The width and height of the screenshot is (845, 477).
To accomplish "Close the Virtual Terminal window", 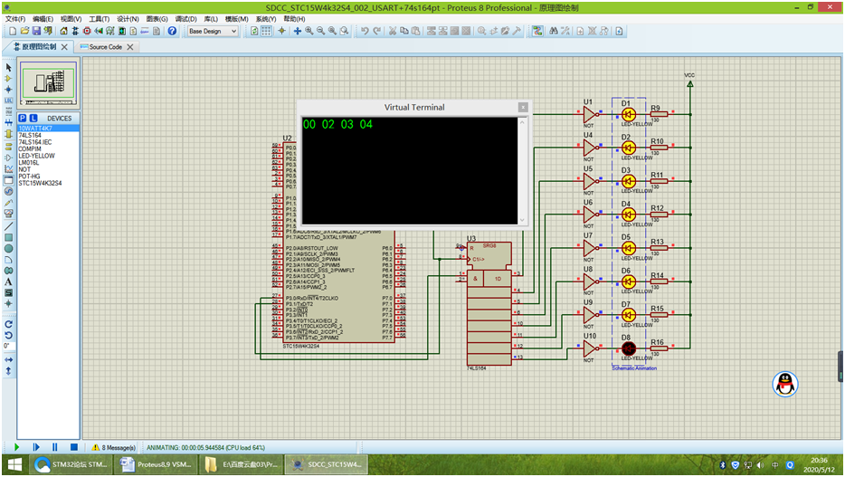I will [522, 107].
